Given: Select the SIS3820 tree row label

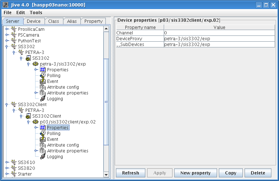Looking at the screenshot, I should [26, 168].
